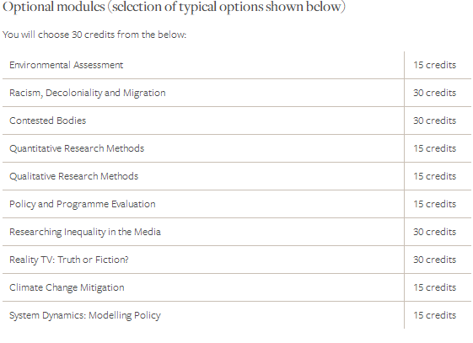Select Qualitative Research Methods module
The height and width of the screenshot is (343, 473).
click(73, 176)
